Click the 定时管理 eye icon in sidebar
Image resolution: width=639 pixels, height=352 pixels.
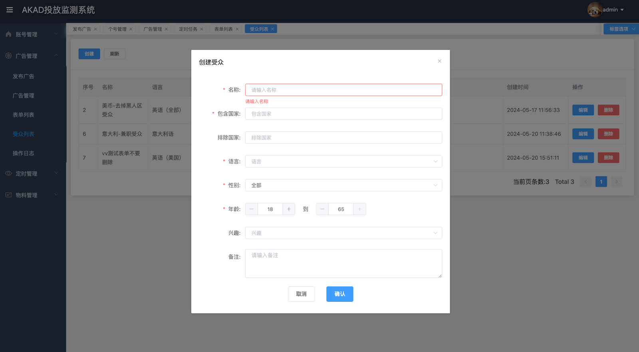(8, 174)
